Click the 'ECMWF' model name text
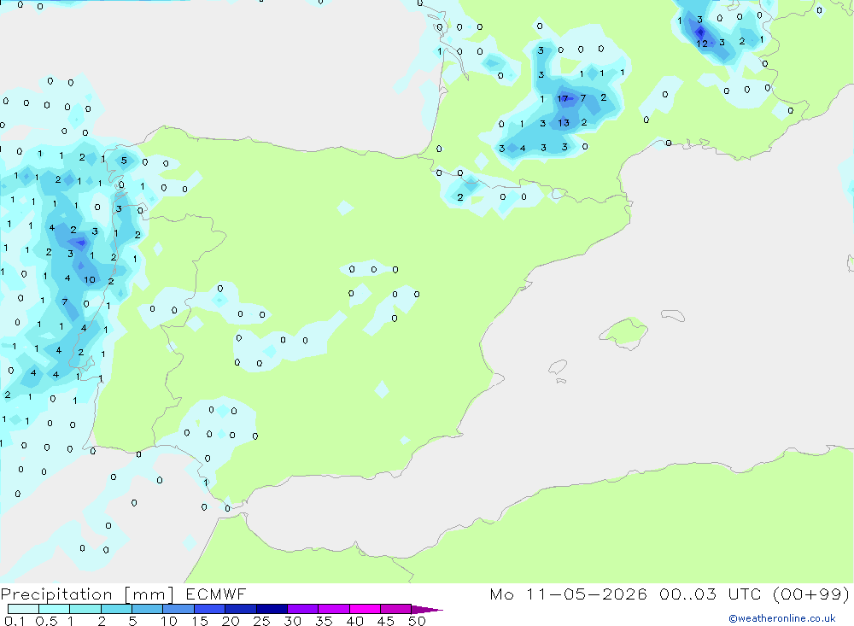Screen dimensions: 854x626 216,594
